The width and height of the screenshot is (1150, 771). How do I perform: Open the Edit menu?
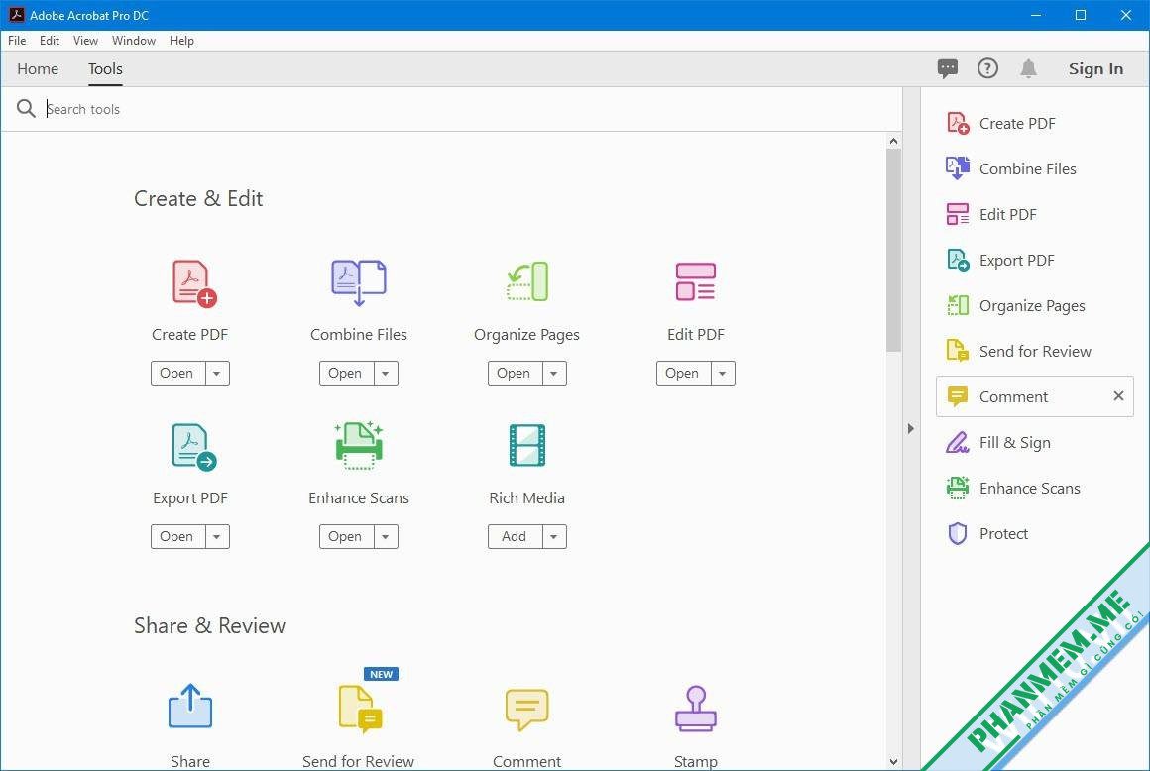[x=50, y=41]
